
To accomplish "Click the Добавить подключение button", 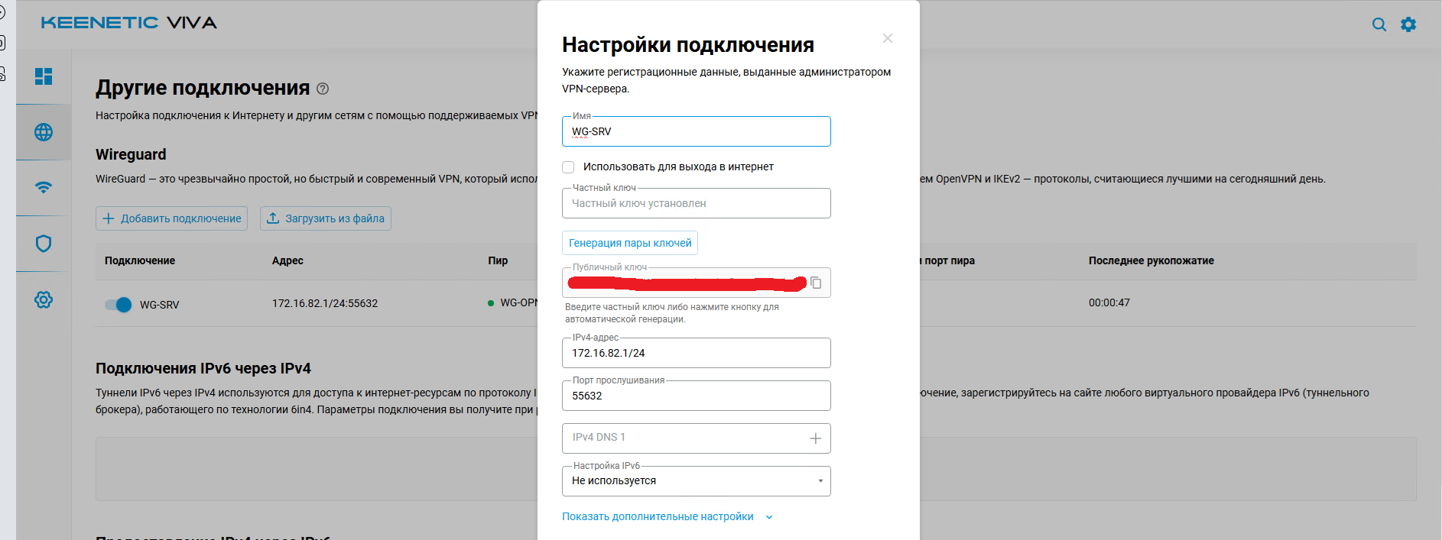I will pyautogui.click(x=171, y=218).
